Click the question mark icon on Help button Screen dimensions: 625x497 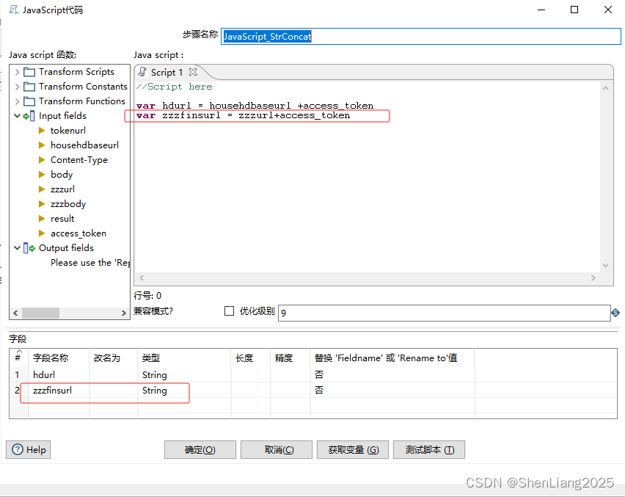[x=17, y=449]
